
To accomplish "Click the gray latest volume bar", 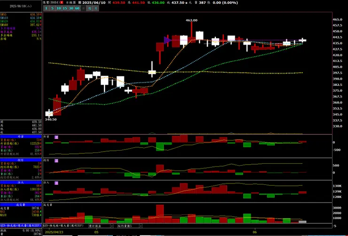I will tap(302, 221).
